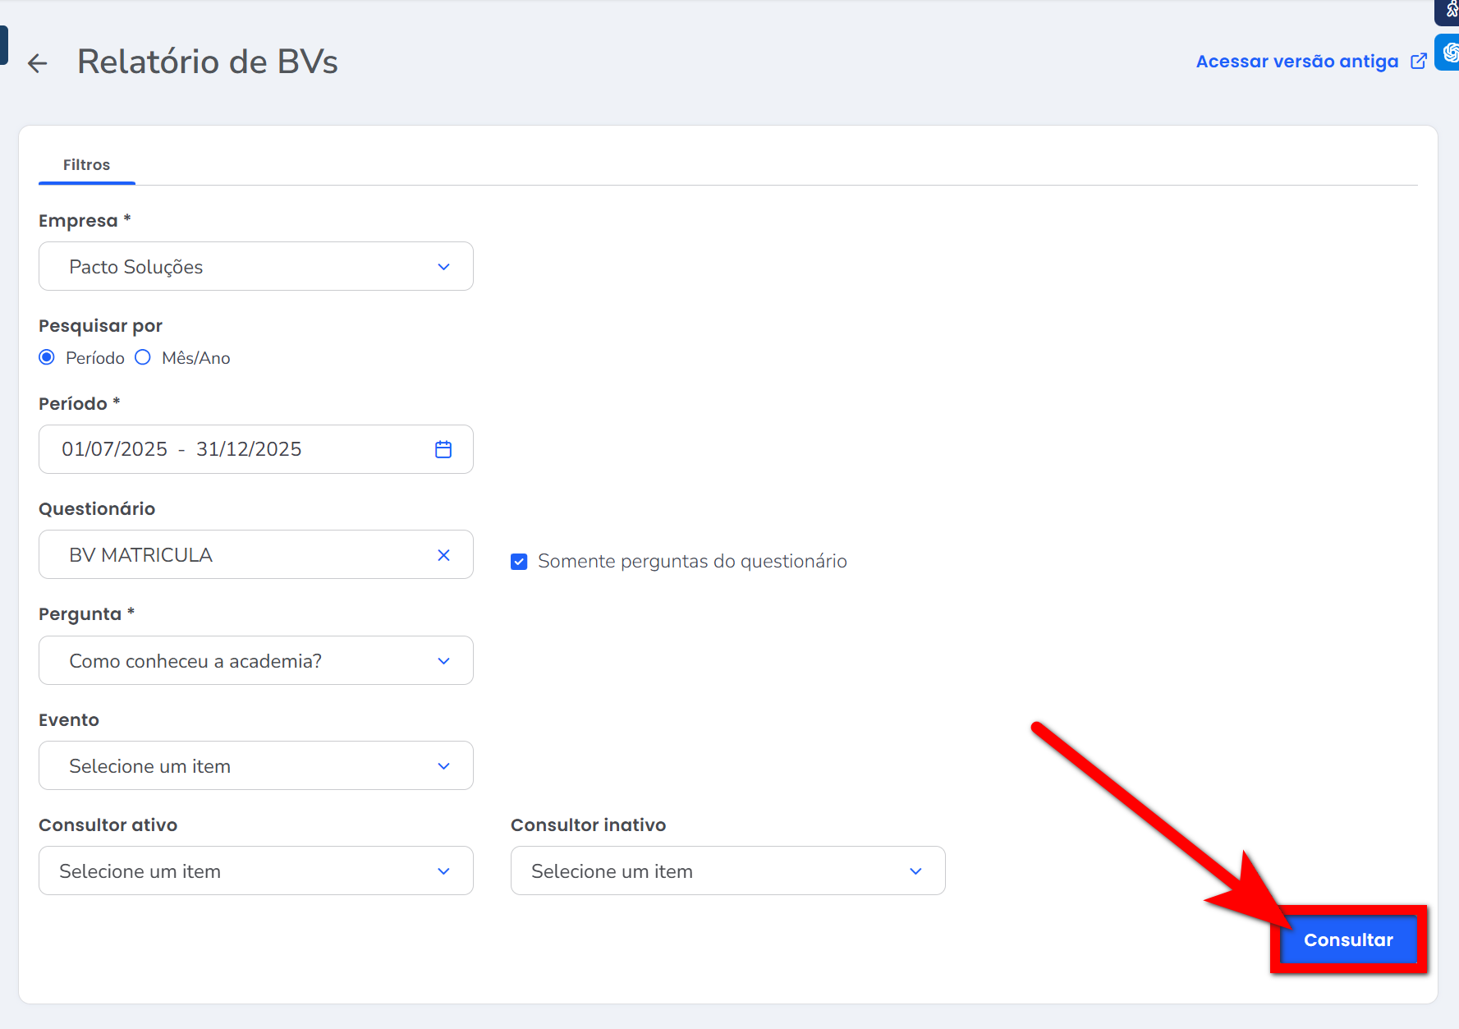The height and width of the screenshot is (1029, 1459).
Task: Follow the Acessar versão antiga link
Action: [1296, 62]
